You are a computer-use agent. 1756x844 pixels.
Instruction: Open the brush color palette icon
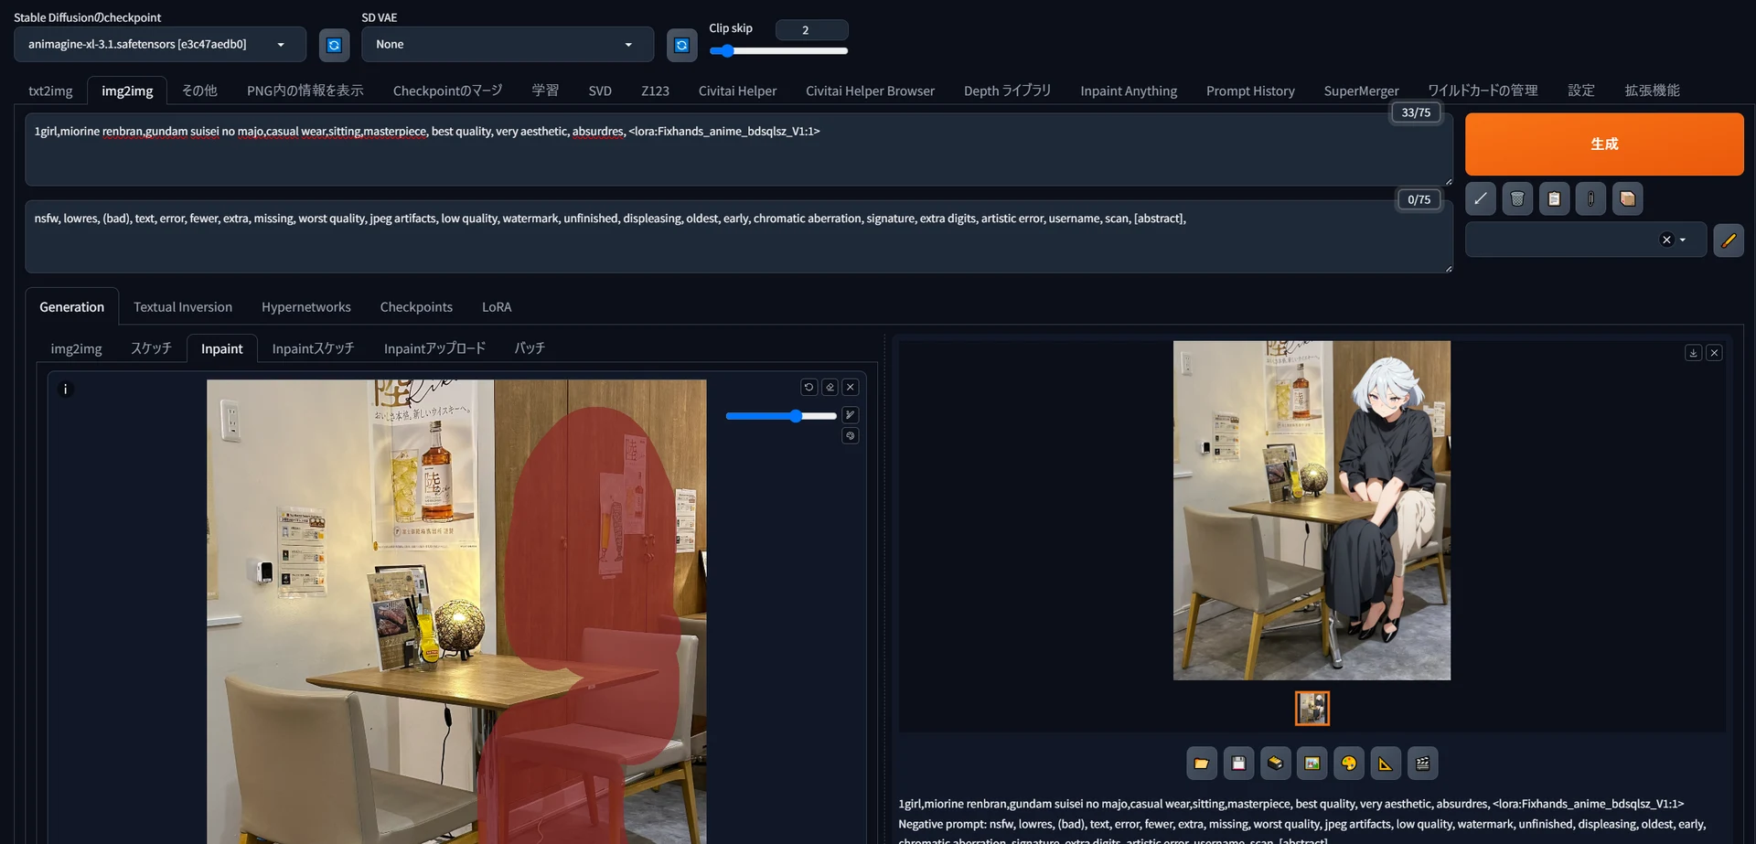click(x=851, y=436)
